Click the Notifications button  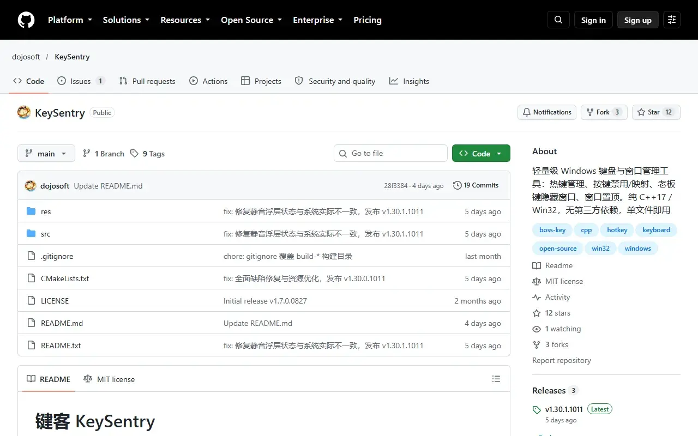point(547,112)
